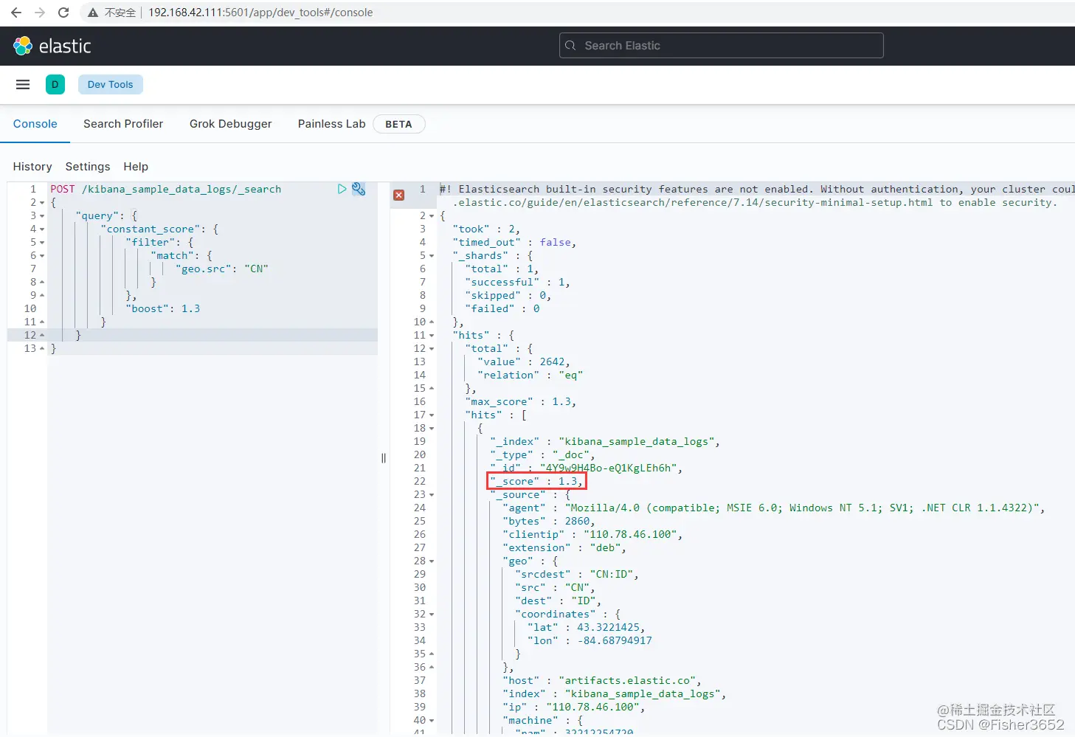Open the Grok Debugger tab
The width and height of the screenshot is (1075, 737).
pyautogui.click(x=231, y=124)
